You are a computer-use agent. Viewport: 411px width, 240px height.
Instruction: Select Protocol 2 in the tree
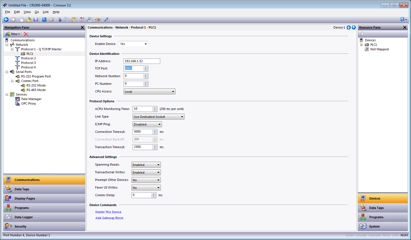pyautogui.click(x=28, y=58)
